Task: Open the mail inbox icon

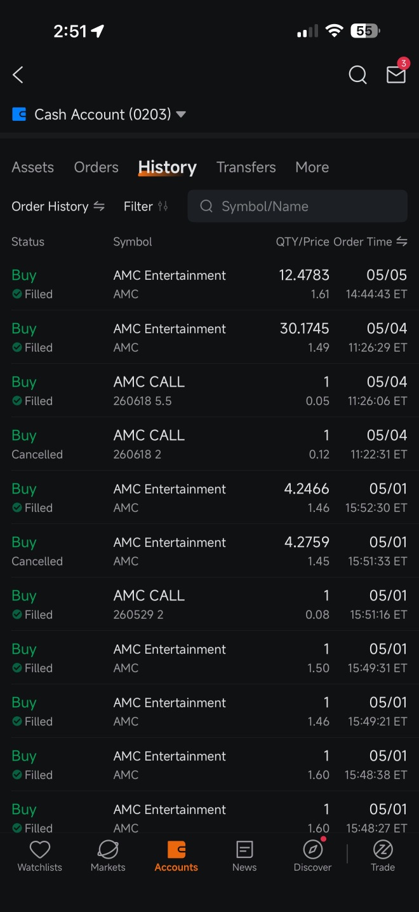Action: pyautogui.click(x=396, y=74)
